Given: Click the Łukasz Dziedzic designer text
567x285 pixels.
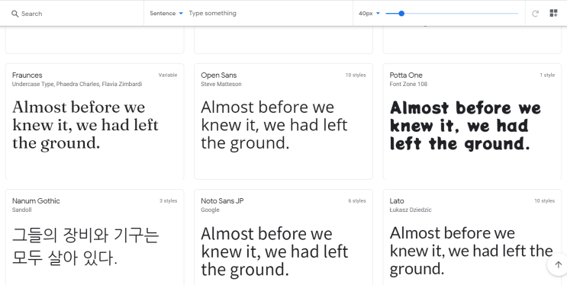Looking at the screenshot, I should (x=411, y=210).
